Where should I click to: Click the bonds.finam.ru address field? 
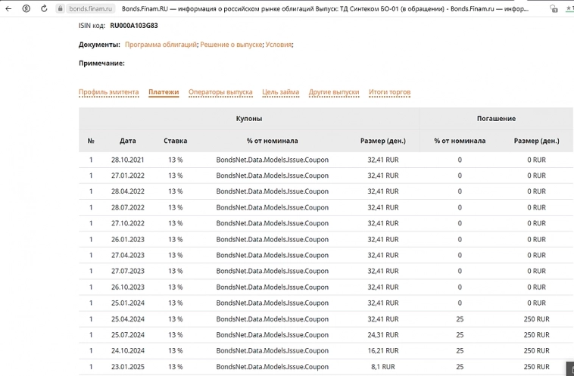point(90,8)
